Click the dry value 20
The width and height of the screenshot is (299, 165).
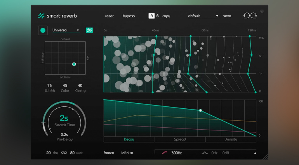[49, 153]
